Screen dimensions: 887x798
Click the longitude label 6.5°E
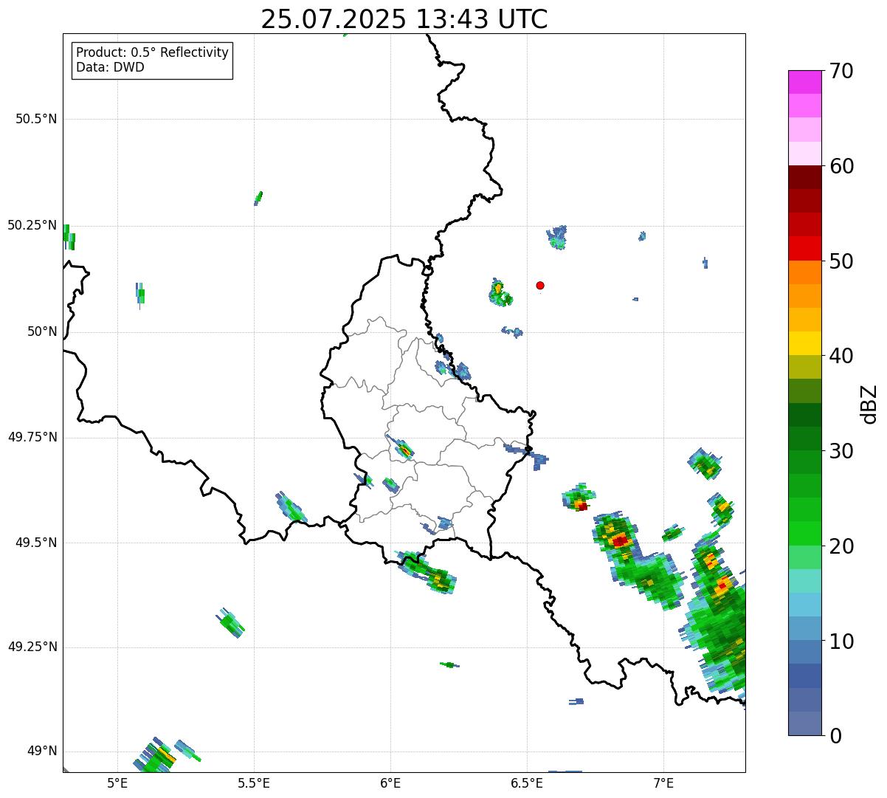click(x=527, y=783)
